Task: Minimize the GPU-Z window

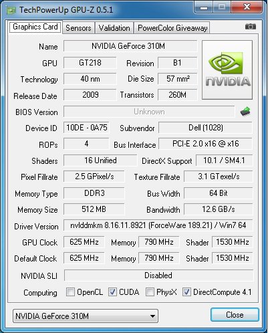Action: pyautogui.click(x=204, y=7)
